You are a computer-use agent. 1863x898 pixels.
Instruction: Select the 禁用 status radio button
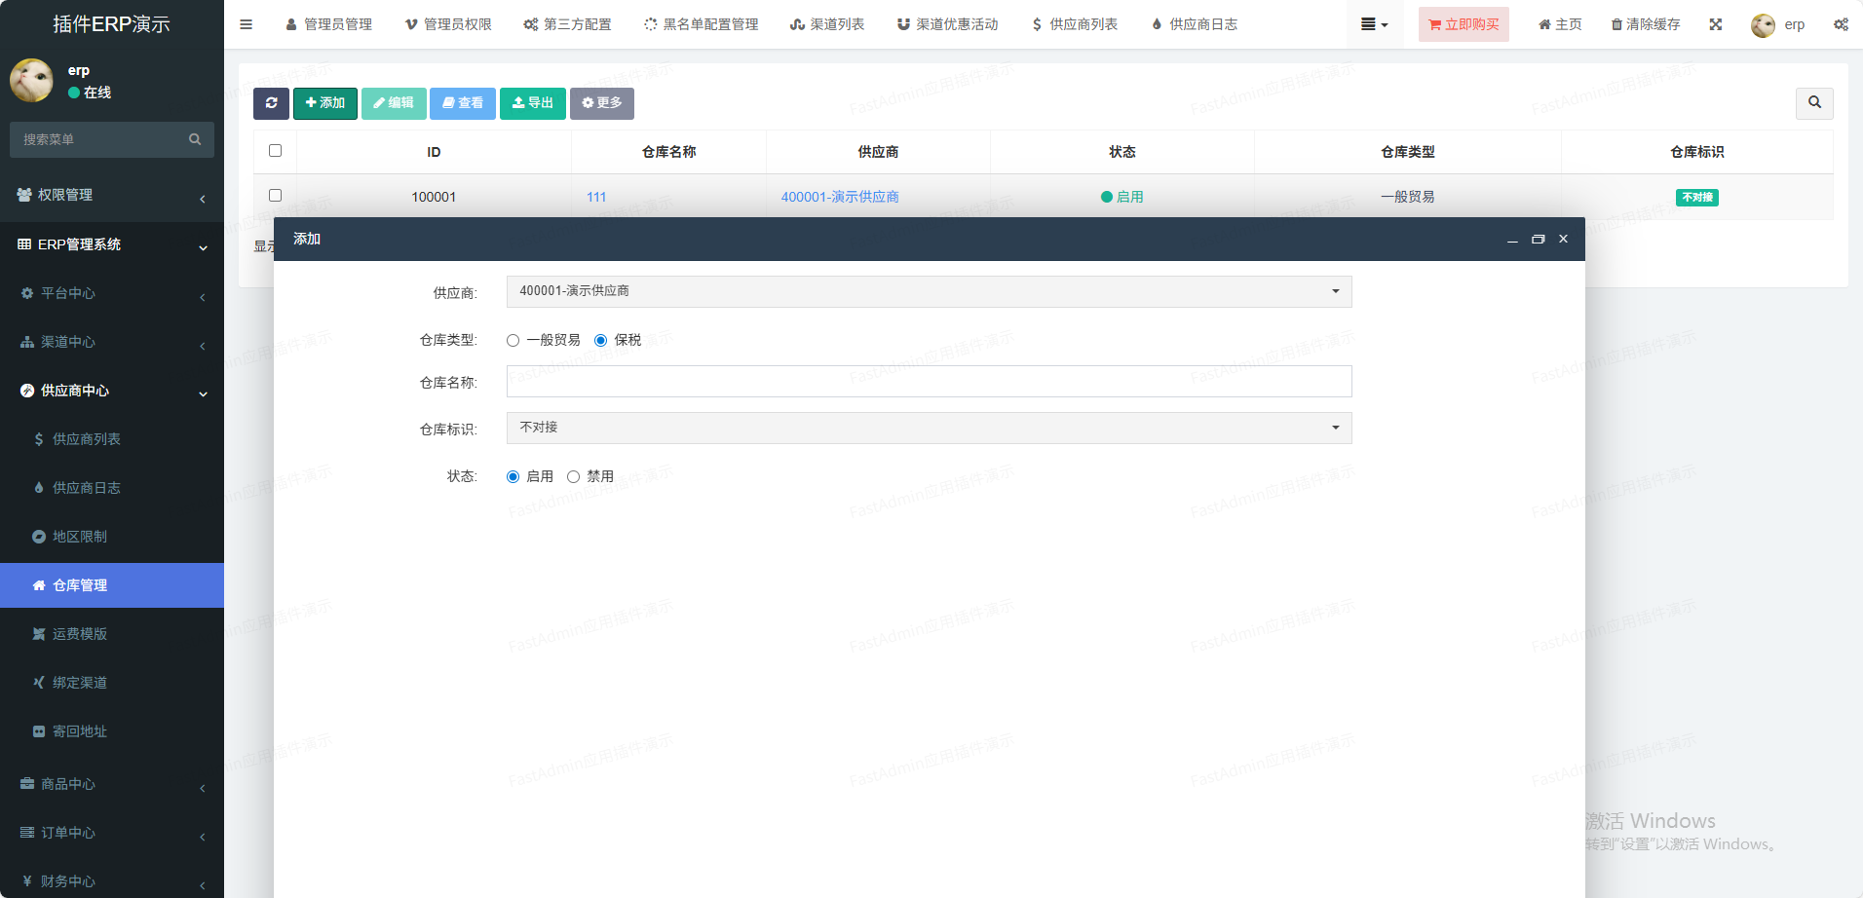pyautogui.click(x=574, y=476)
